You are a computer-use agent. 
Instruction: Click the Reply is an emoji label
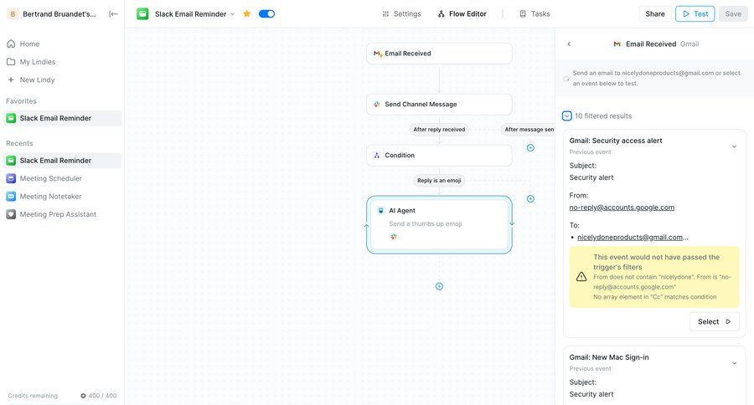click(x=439, y=180)
